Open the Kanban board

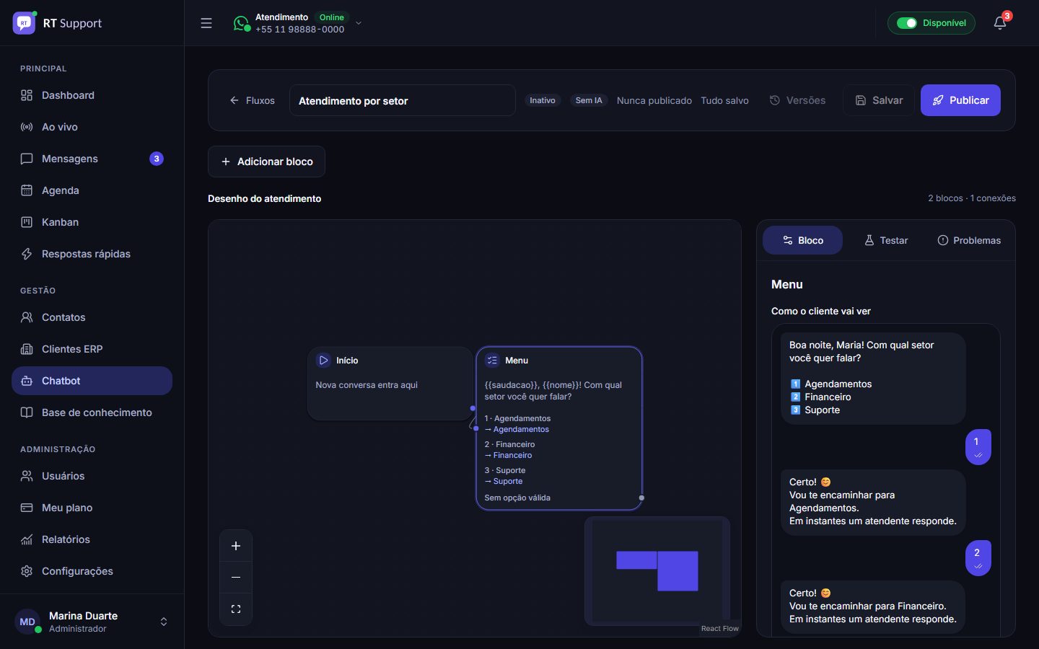coord(92,222)
